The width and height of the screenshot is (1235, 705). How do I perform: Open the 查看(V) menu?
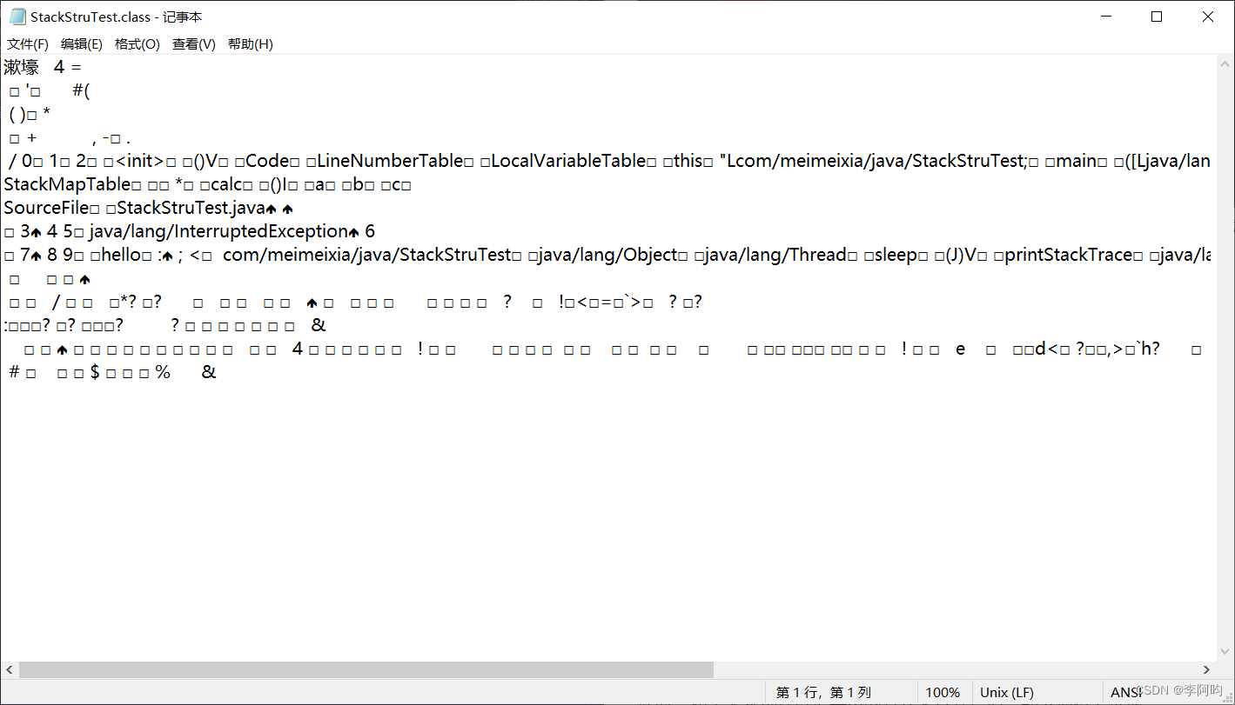click(x=194, y=44)
